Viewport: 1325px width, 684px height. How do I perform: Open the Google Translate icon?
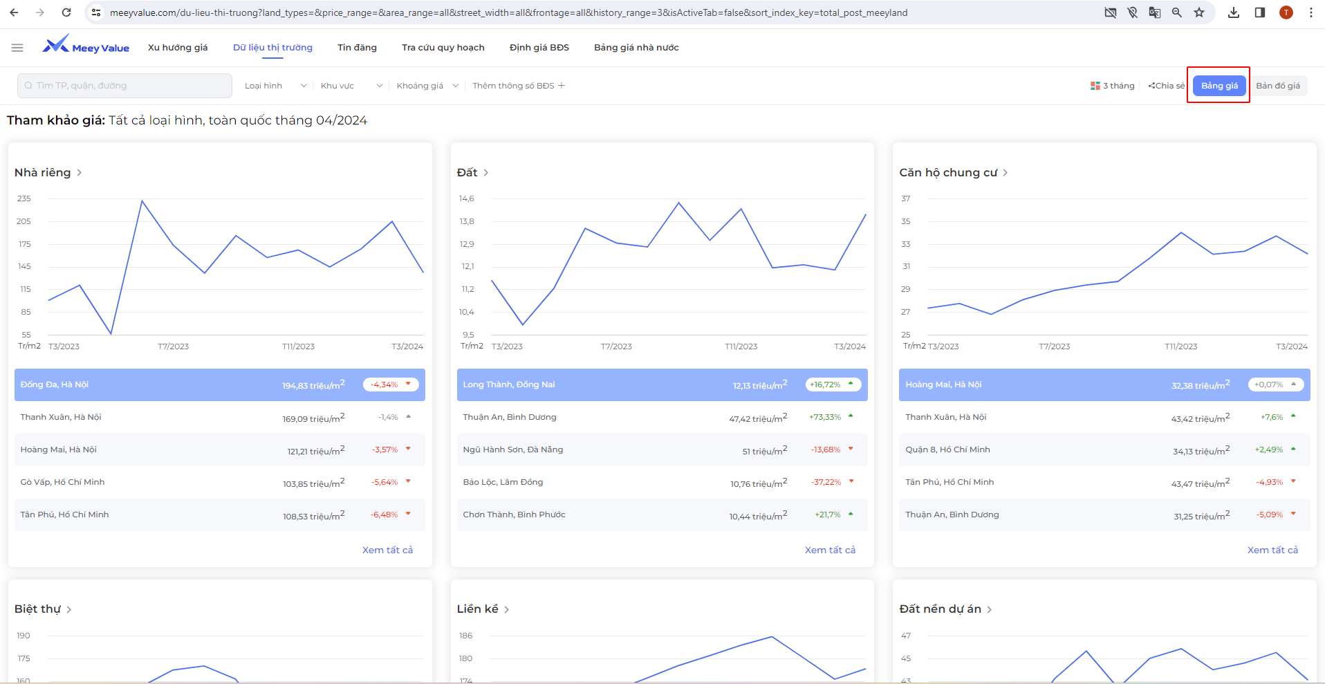[x=1155, y=12]
